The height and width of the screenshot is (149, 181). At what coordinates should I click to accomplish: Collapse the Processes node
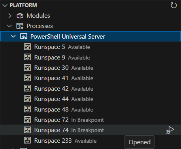pyautogui.click(x=9, y=26)
